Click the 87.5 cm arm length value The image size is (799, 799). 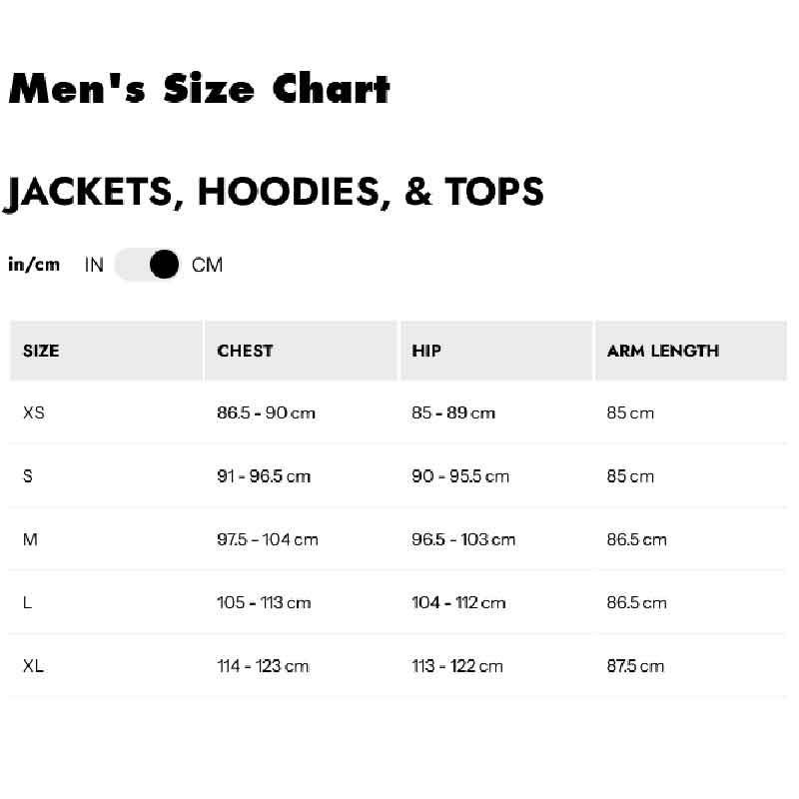[x=635, y=666]
